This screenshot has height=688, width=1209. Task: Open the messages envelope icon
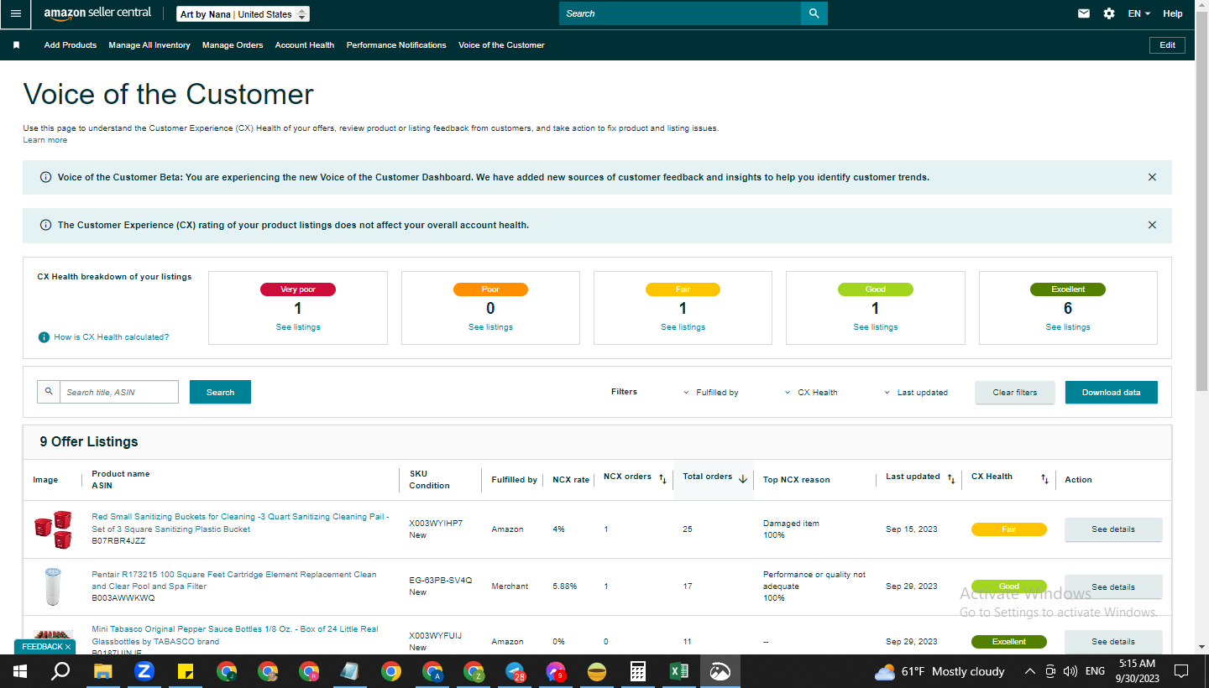click(1084, 13)
